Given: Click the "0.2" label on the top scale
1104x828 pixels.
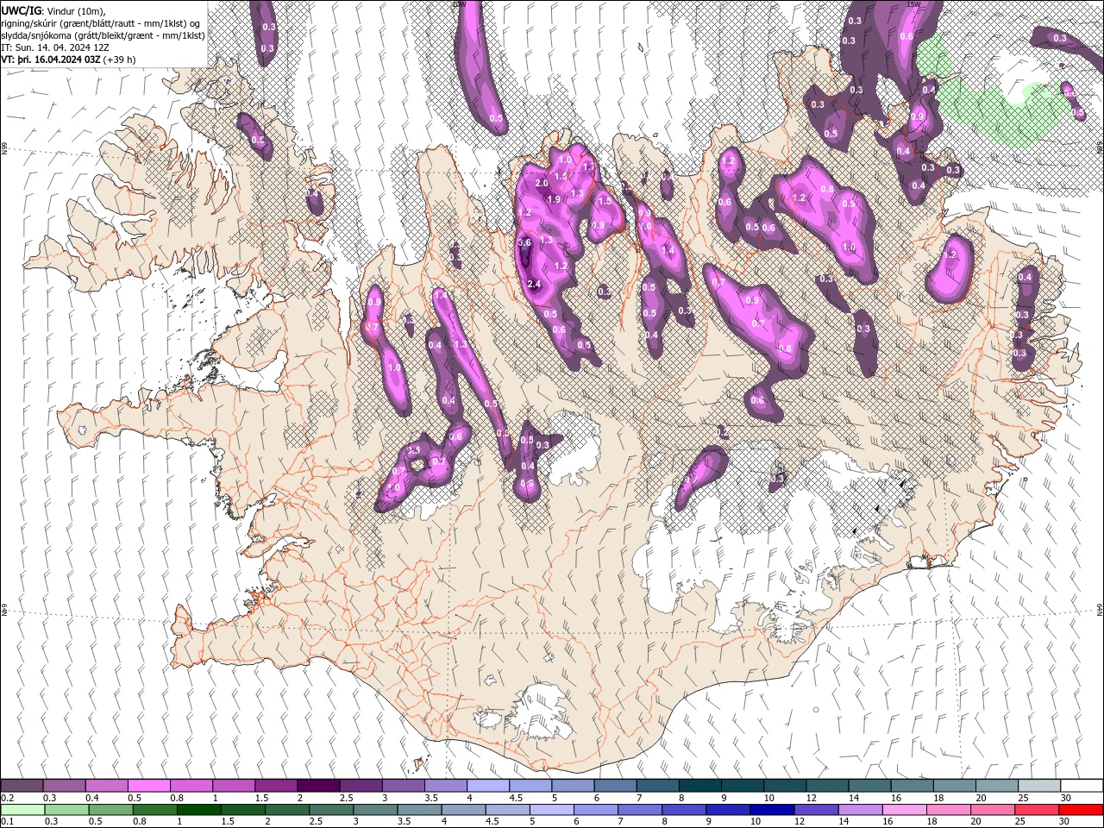Looking at the screenshot, I should pos(7,798).
